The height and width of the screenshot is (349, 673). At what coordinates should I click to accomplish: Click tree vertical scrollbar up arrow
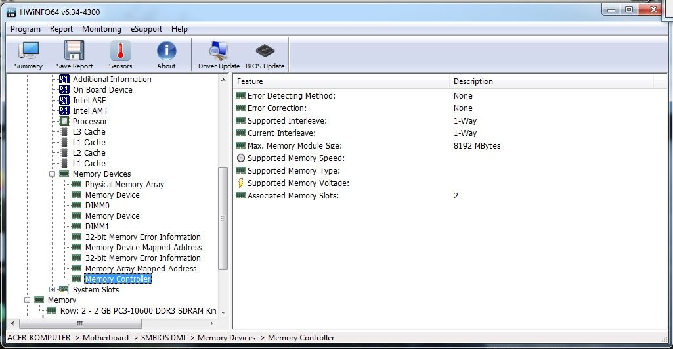[223, 80]
